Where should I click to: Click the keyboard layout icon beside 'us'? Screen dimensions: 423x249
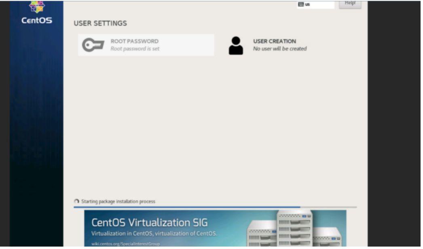(301, 4)
